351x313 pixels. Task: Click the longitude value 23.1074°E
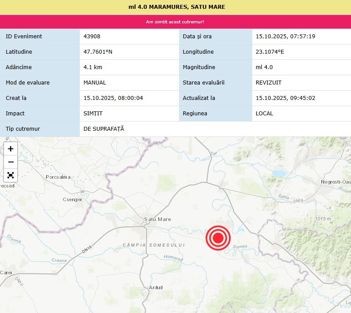pyautogui.click(x=270, y=52)
